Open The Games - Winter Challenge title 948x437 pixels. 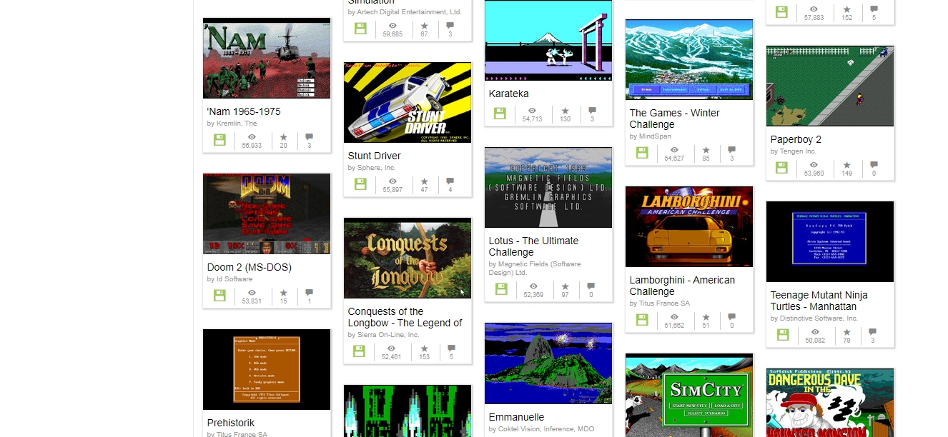pyautogui.click(x=675, y=119)
